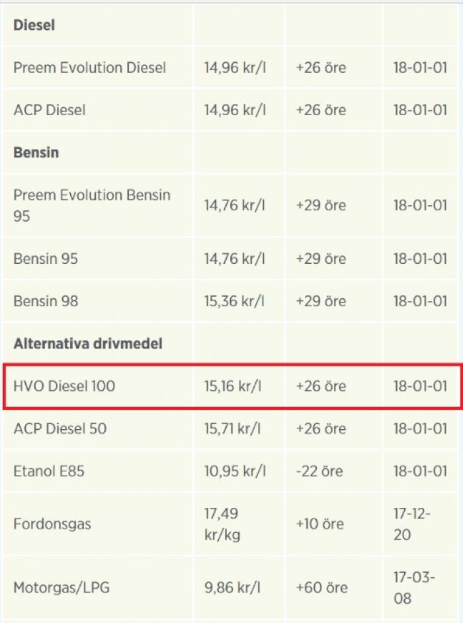Click the ACP Diesel 50 label
Viewport: 463px width, 623px height.
[60, 429]
